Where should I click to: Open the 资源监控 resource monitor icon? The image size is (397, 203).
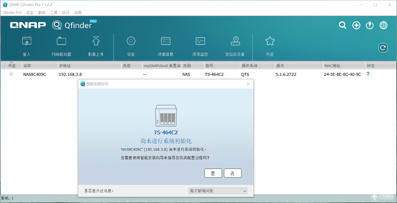pos(200,41)
